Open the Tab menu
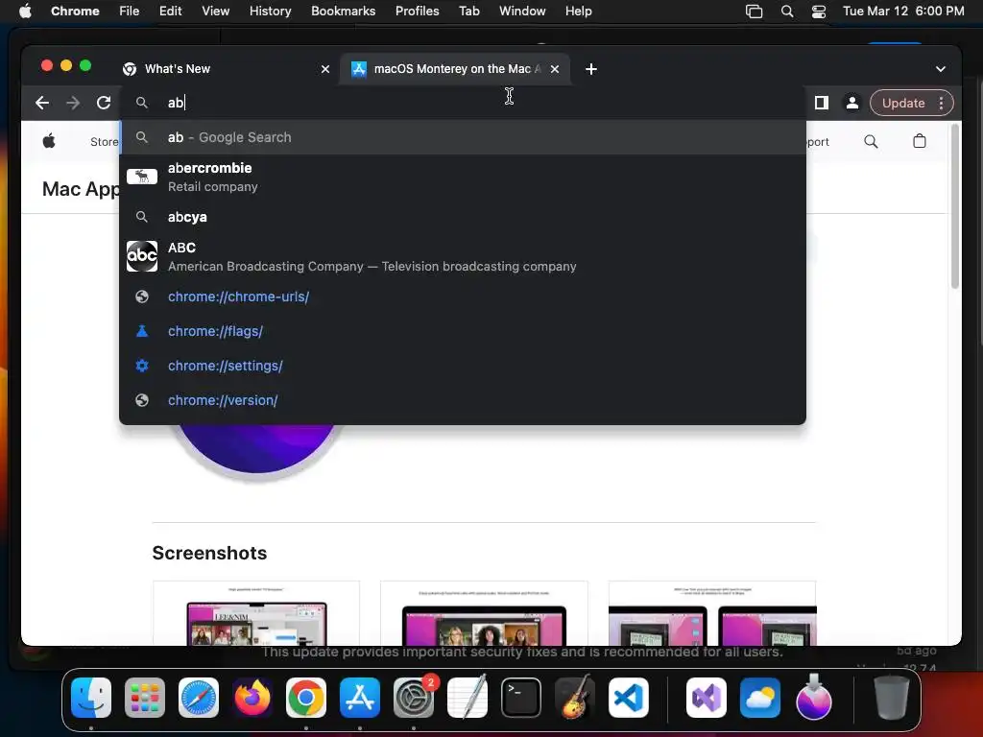The width and height of the screenshot is (983, 737). (468, 11)
